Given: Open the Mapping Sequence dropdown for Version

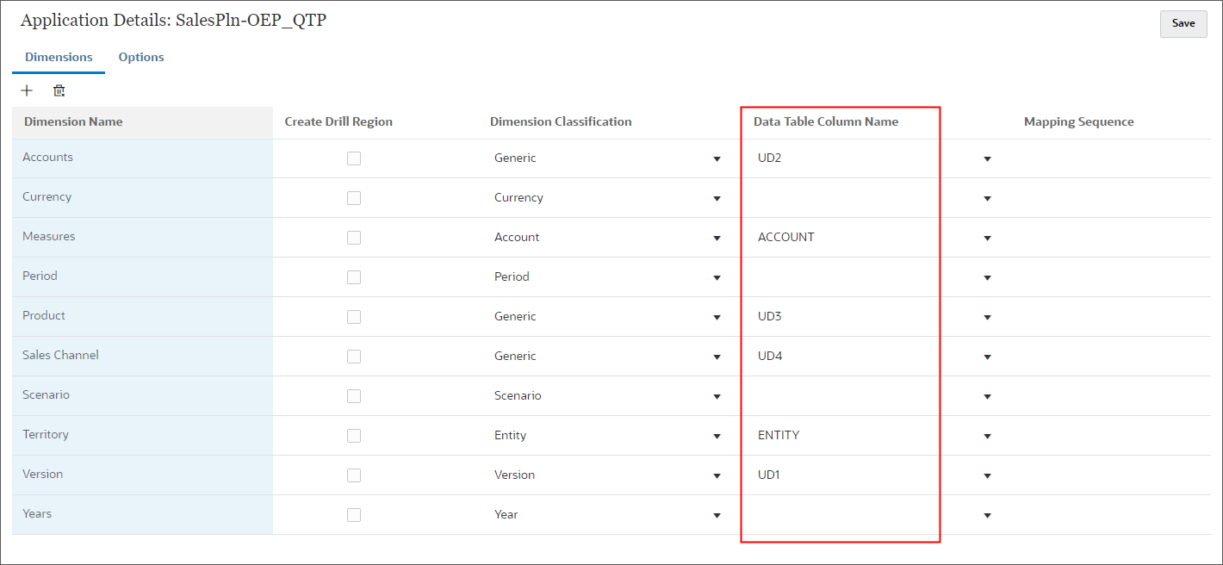Looking at the screenshot, I should (x=987, y=475).
